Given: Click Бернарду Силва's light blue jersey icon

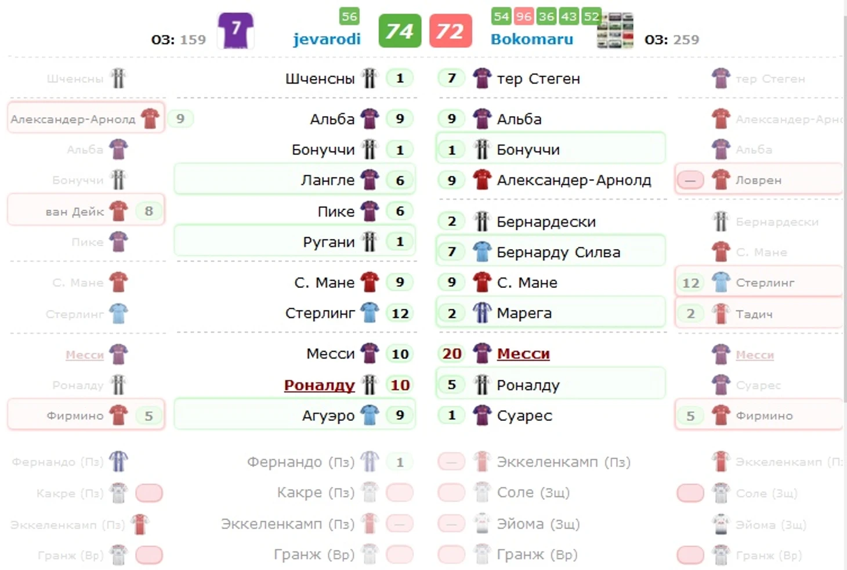Looking at the screenshot, I should click(482, 251).
